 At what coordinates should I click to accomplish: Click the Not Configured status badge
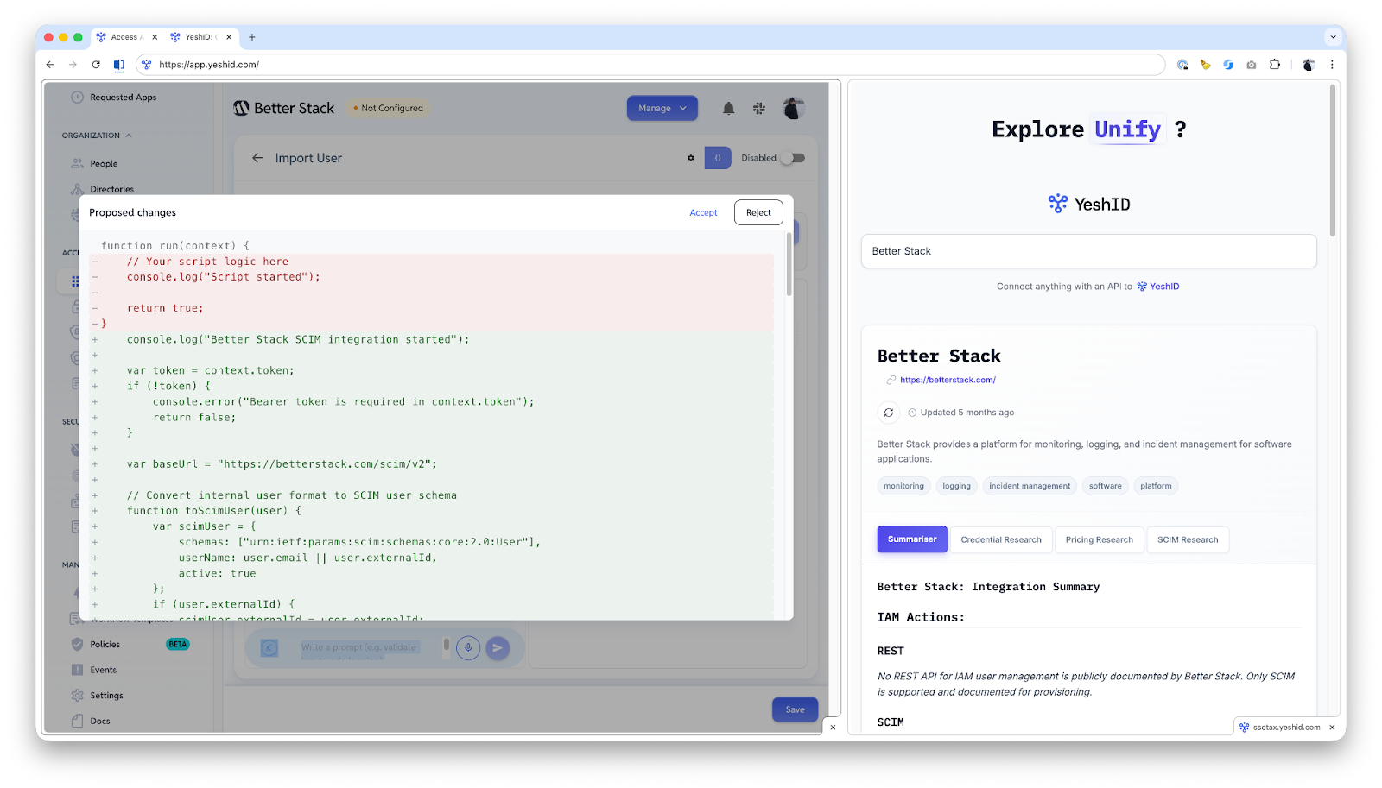[388, 108]
